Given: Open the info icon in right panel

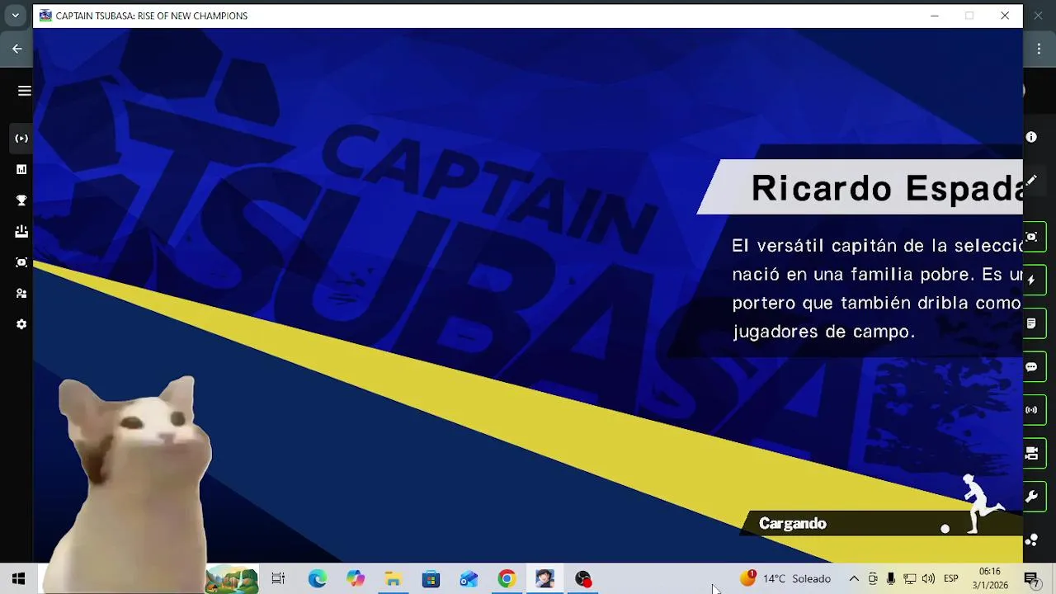Looking at the screenshot, I should point(1031,137).
